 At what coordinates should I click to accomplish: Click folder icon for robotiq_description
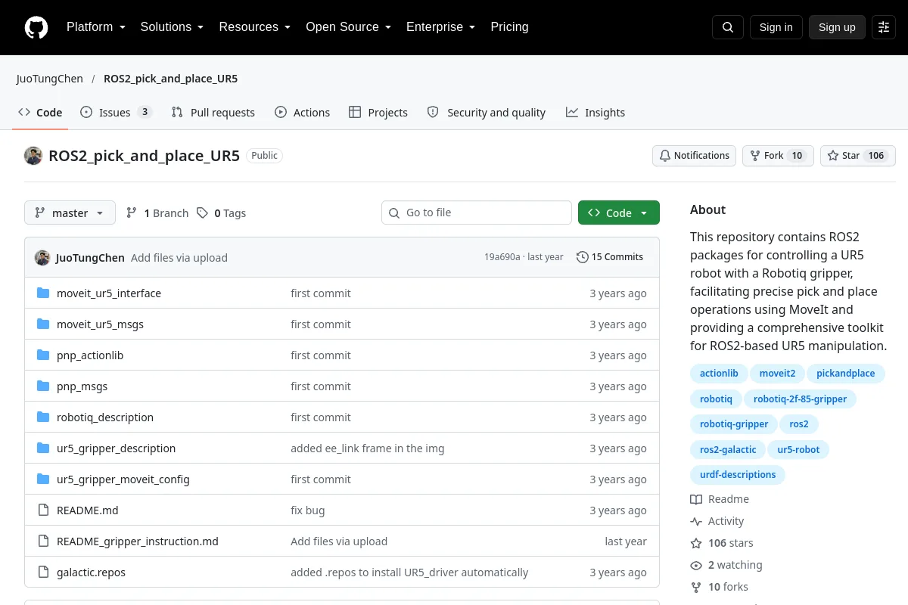[43, 417]
